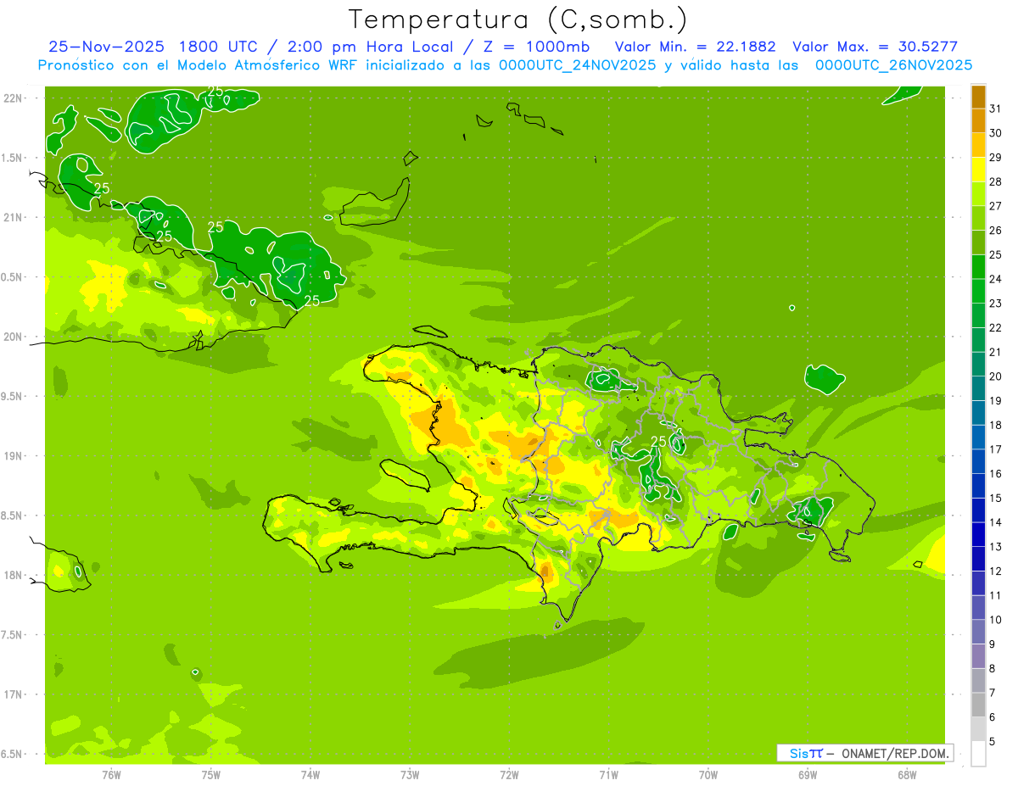Click the 73W longitude label
Screen dimensions: 1018x786
(410, 775)
